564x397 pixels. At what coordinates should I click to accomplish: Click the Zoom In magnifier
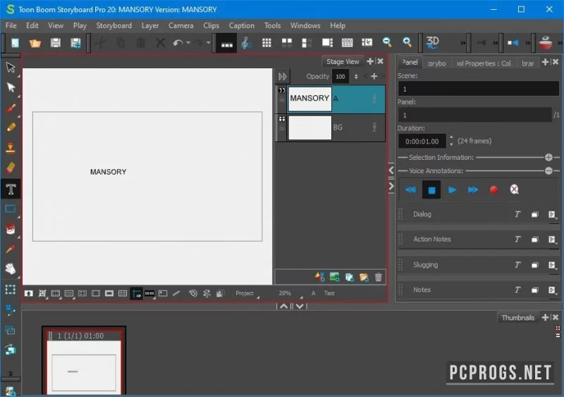pos(407,42)
